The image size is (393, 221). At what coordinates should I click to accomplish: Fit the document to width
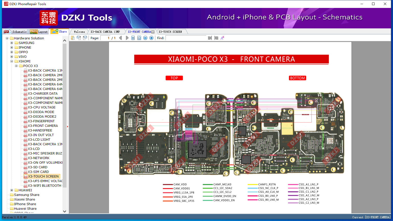[133, 38]
